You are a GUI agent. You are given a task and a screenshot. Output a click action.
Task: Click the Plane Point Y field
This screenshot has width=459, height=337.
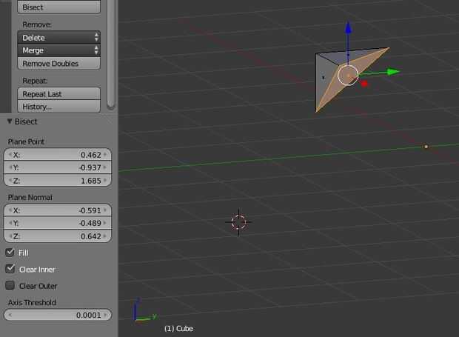point(58,167)
